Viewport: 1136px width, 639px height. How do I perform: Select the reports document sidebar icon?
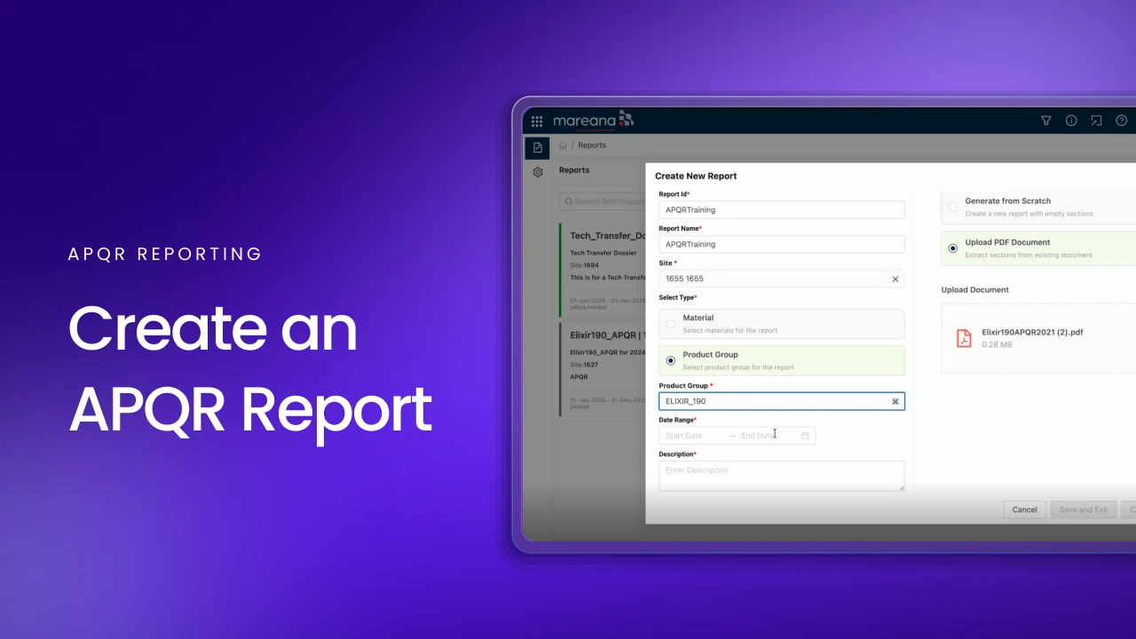[537, 147]
